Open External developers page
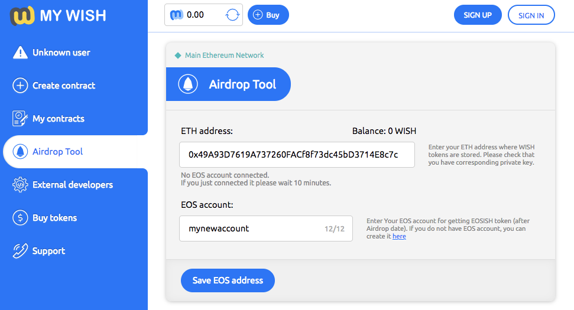 [74, 185]
